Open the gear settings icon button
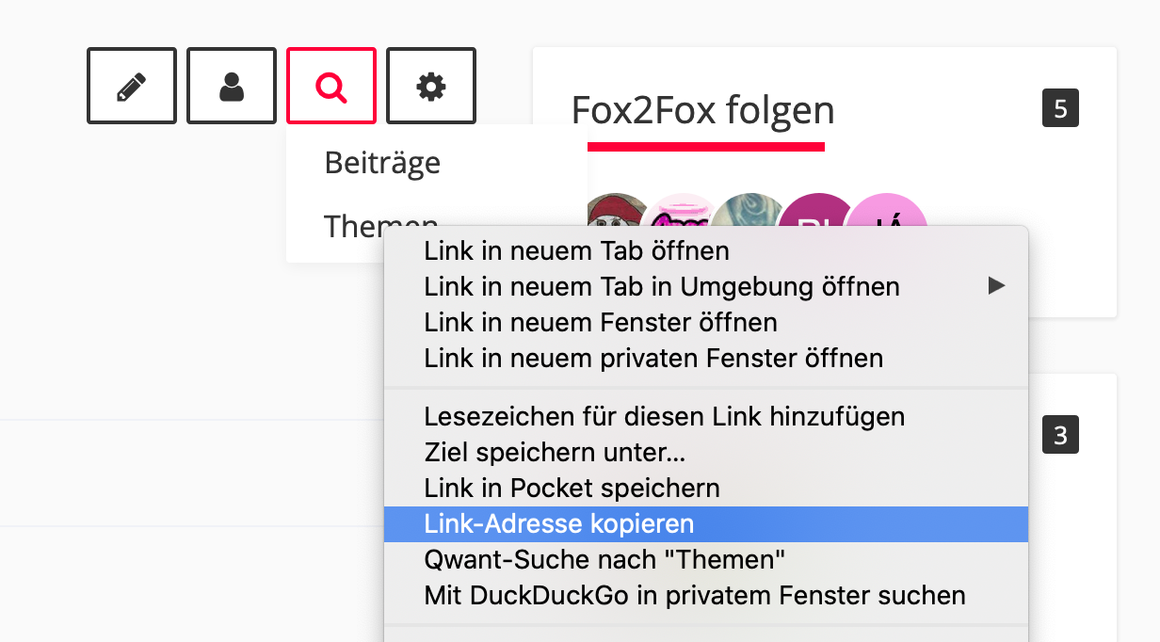Viewport: 1160px width, 642px height. click(431, 87)
